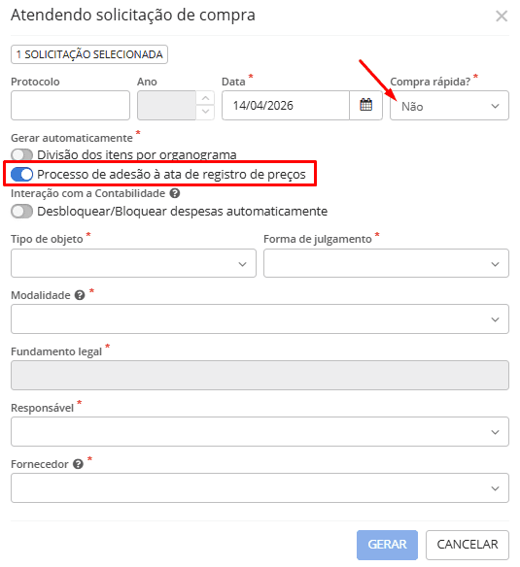
Task: Toggle Desbloquear/Bloquear despesas automaticamente
Action: pos(21,212)
